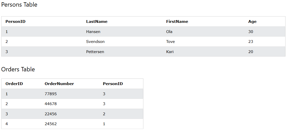Screen dimensions: 287x130
Task: Select the LastName column header
Action: 97,22
